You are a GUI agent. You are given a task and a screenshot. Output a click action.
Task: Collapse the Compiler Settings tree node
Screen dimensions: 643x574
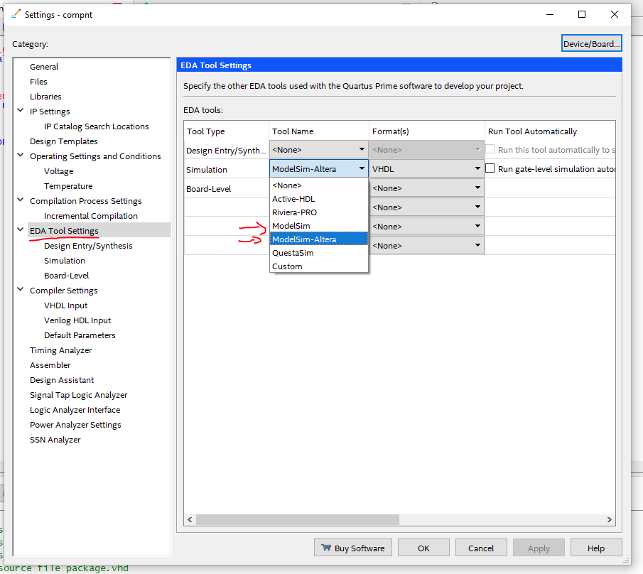point(21,291)
